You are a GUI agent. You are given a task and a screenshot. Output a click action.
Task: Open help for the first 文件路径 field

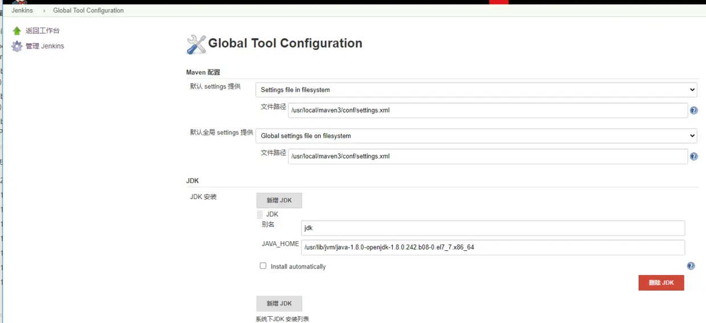tap(693, 110)
